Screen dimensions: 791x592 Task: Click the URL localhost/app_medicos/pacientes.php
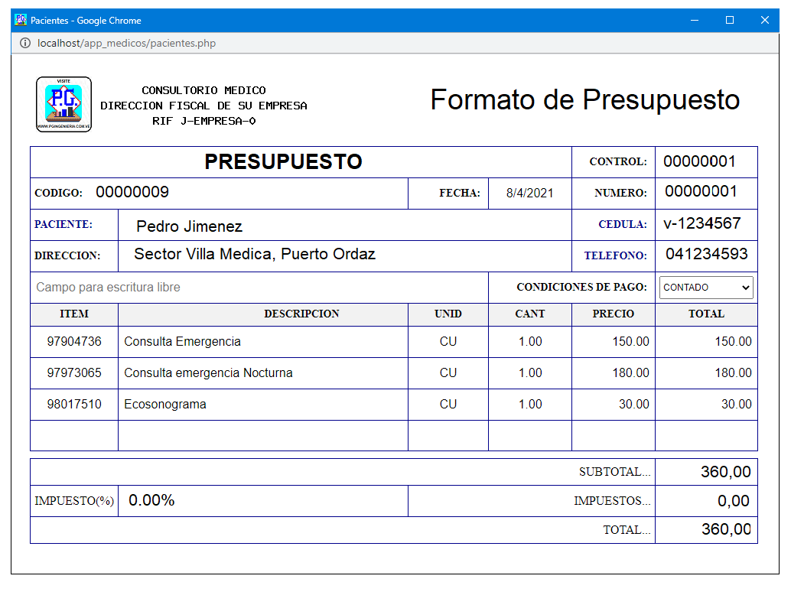(127, 44)
